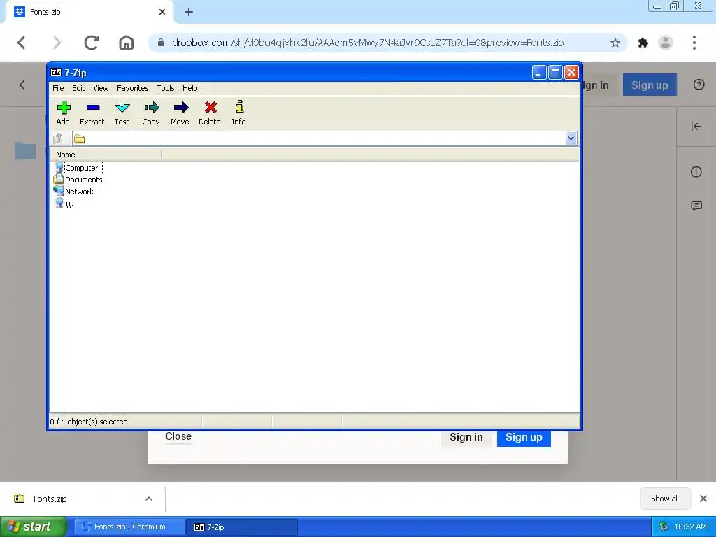Open the Edit menu
Viewport: 716px width, 537px height.
pyautogui.click(x=78, y=88)
